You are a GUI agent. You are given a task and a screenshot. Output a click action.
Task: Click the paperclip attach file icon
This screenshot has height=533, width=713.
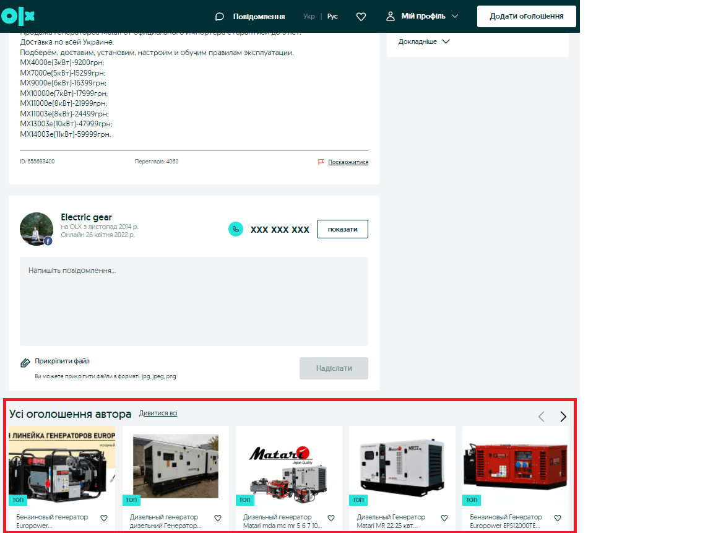point(25,362)
